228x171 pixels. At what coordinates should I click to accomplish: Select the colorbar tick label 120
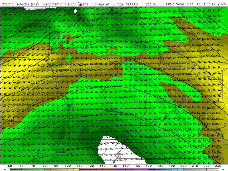(x=91, y=166)
